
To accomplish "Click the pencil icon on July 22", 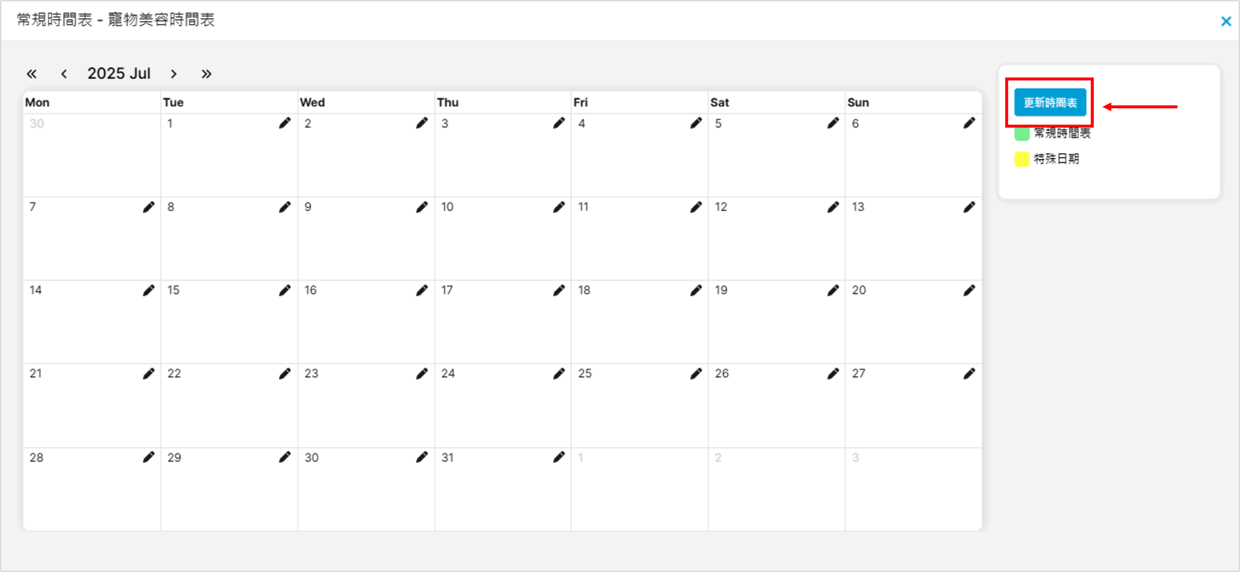I will click(285, 374).
